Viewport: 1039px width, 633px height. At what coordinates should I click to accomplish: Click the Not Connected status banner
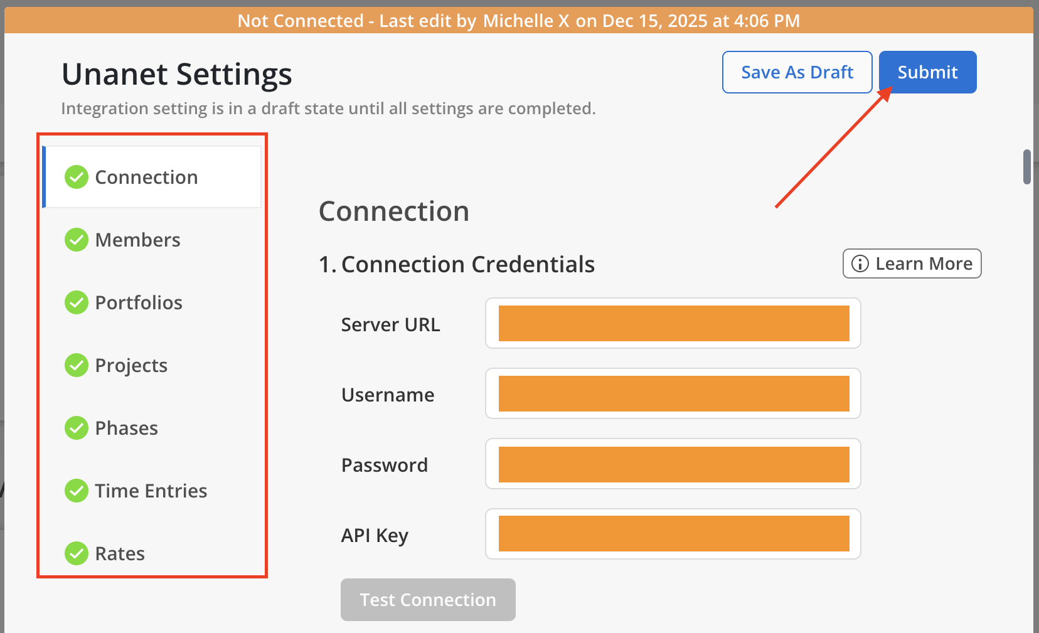coord(519,21)
